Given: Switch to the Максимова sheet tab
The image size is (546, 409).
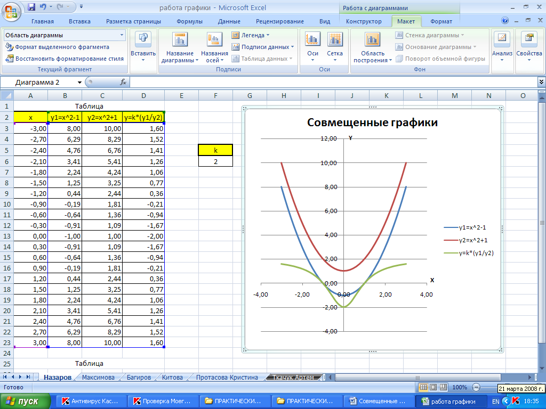Looking at the screenshot, I should [98, 378].
